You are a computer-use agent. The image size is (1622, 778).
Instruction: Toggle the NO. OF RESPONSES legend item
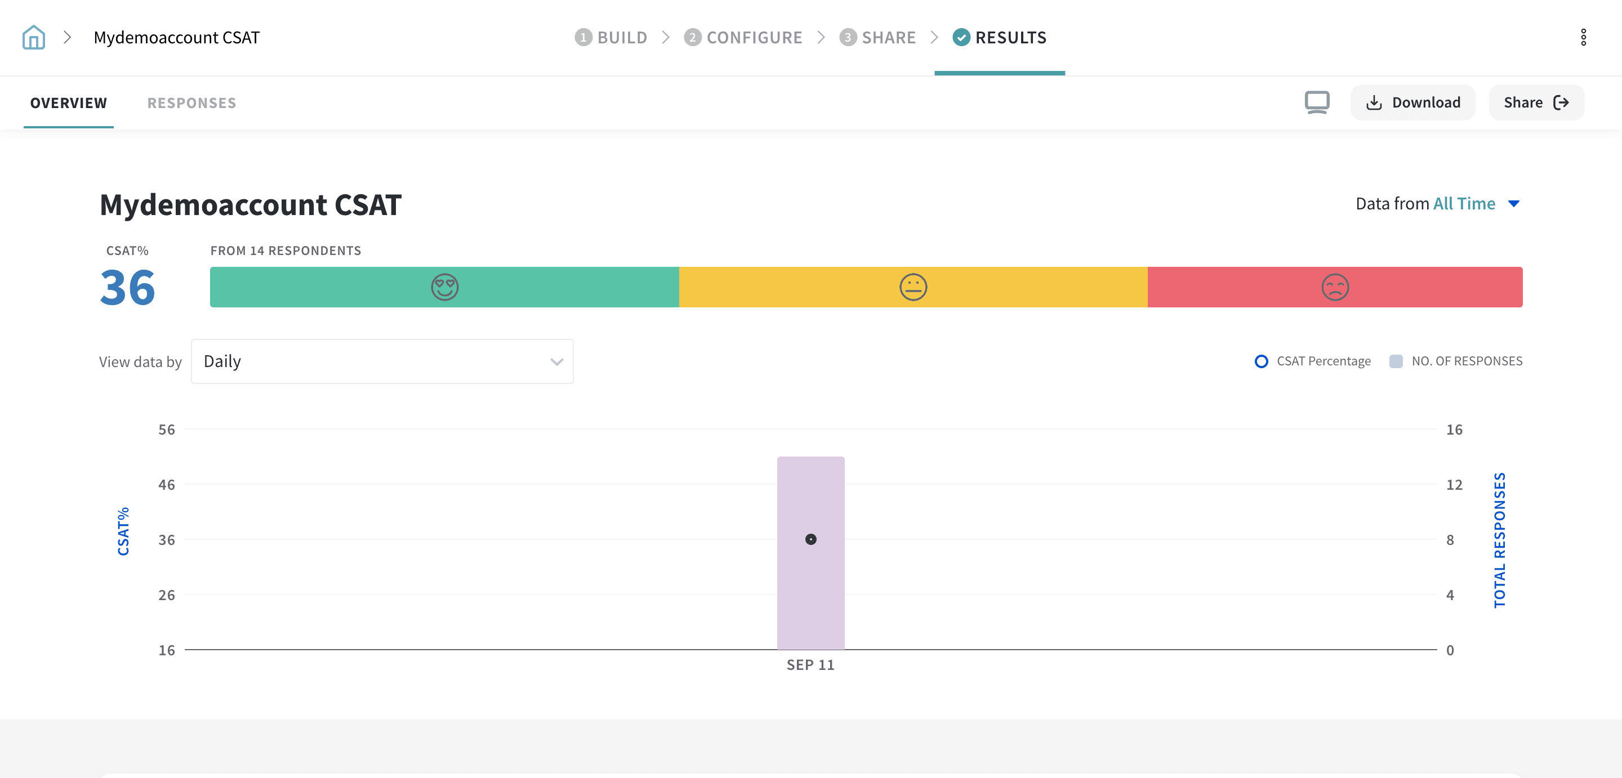1455,361
